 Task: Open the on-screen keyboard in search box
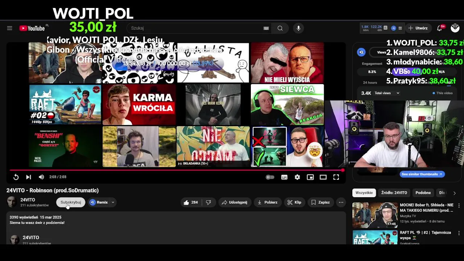pos(266,28)
